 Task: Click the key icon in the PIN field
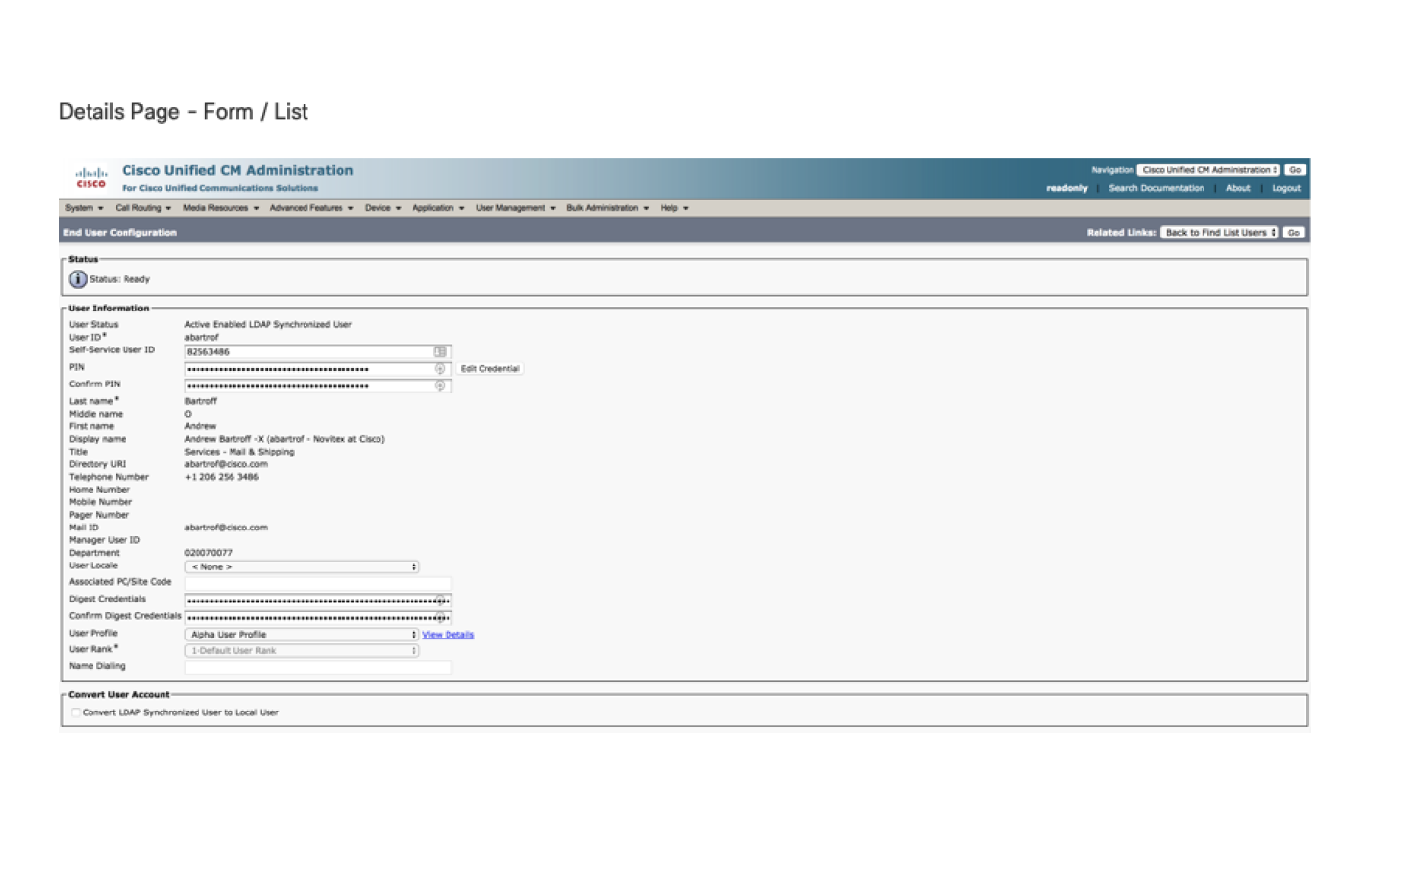click(x=440, y=369)
